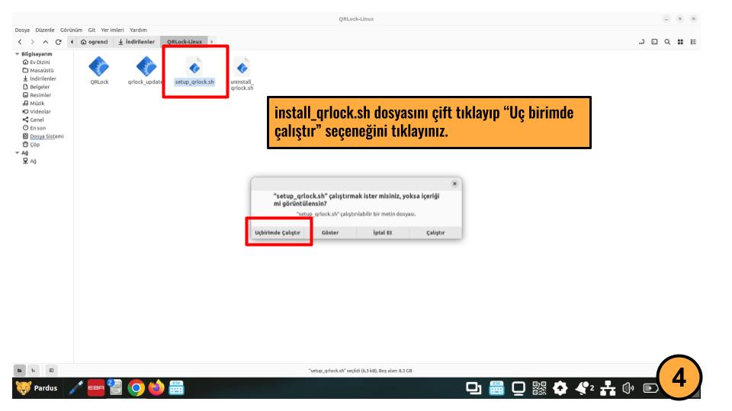Click the İptal Et button in dialog
The height and width of the screenshot is (411, 732).
click(x=383, y=233)
